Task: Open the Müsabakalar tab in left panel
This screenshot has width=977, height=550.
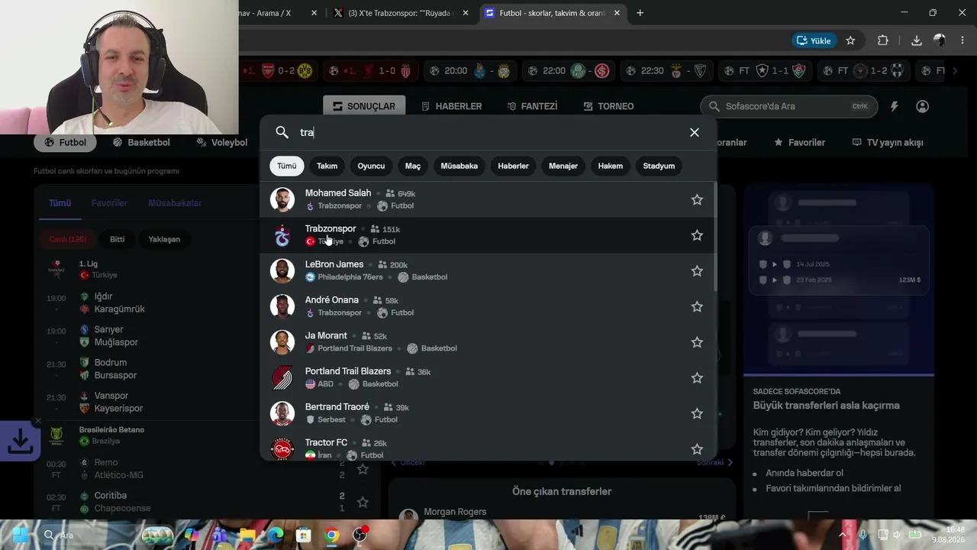Action: click(175, 203)
